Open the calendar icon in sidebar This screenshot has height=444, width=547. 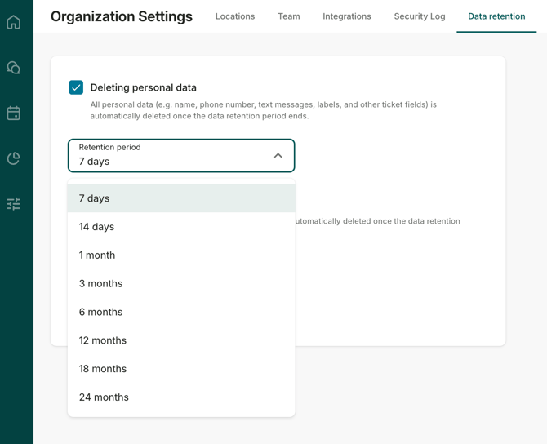click(x=14, y=113)
